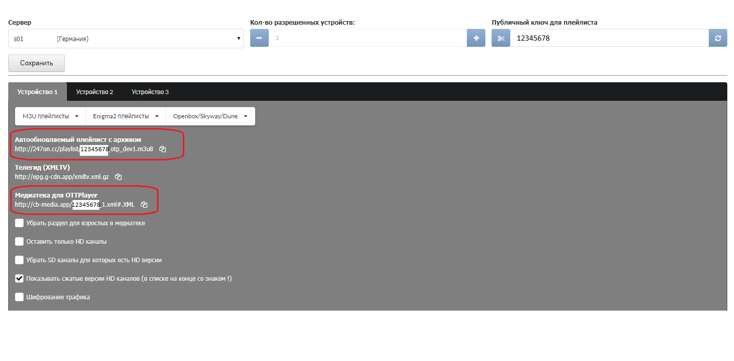Click the scissors icon beside the public key
Image resolution: width=734 pixels, height=361 pixels.
pyautogui.click(x=501, y=38)
